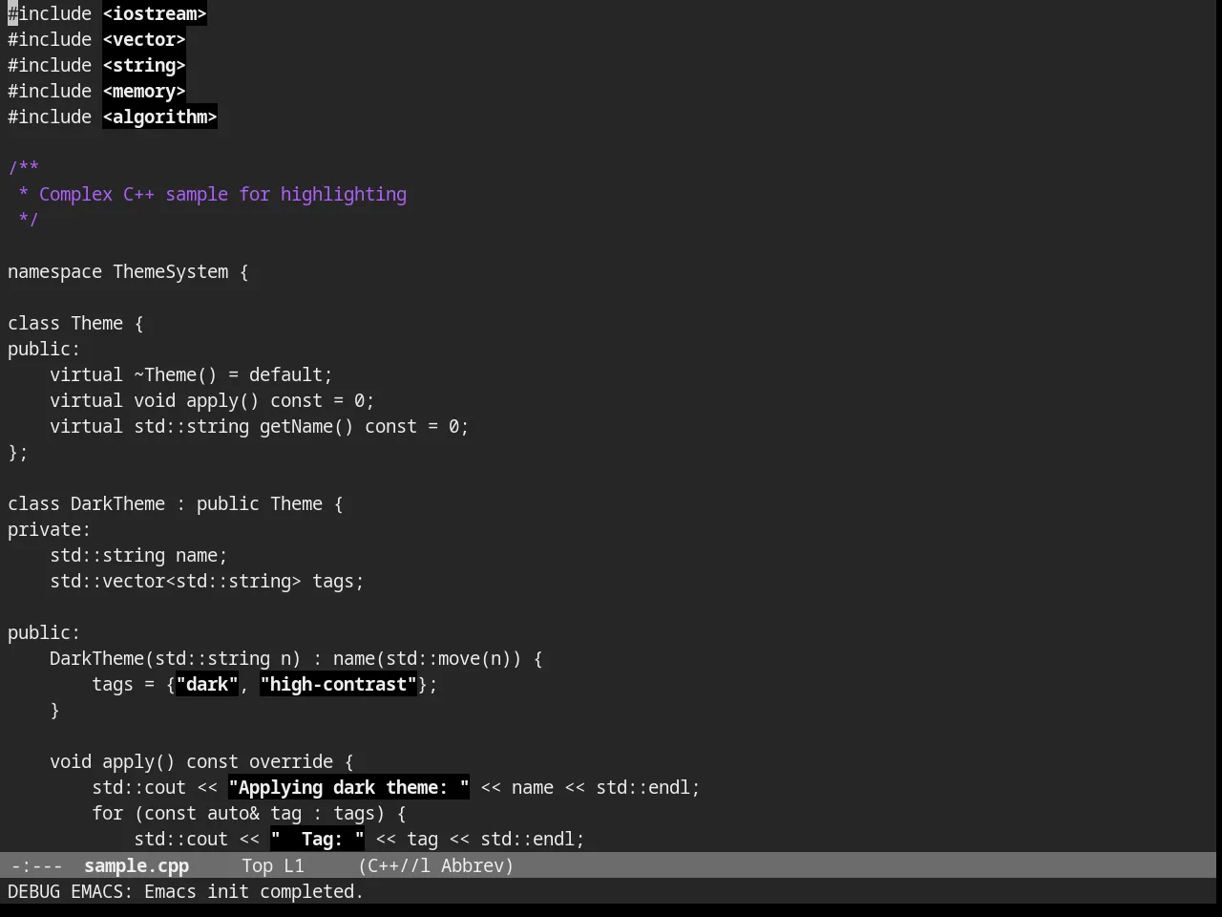1222x917 pixels.
Task: Click the Abbrev minor mode indicator
Action: [x=477, y=865]
